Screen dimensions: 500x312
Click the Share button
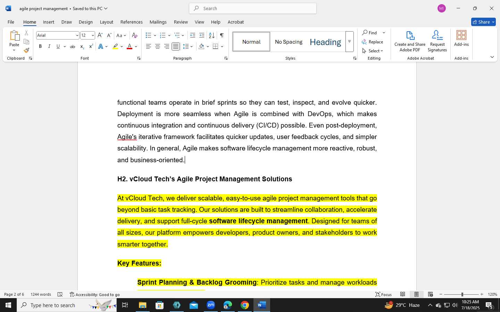click(483, 22)
